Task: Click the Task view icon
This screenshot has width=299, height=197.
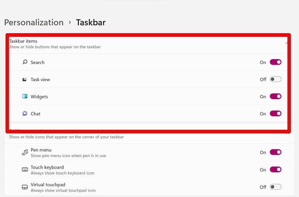Action: point(24,80)
